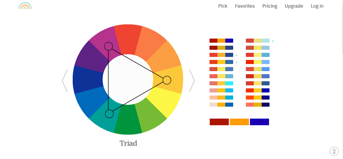Select the magenta handle on color wheel
Screen dimensions: 343x159
pos(109,46)
